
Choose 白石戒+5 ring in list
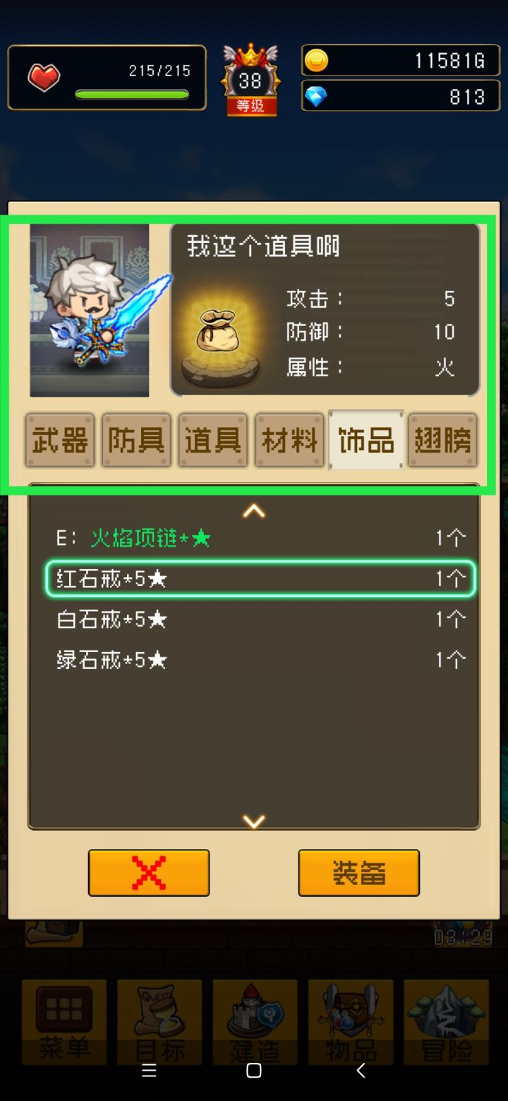(260, 620)
